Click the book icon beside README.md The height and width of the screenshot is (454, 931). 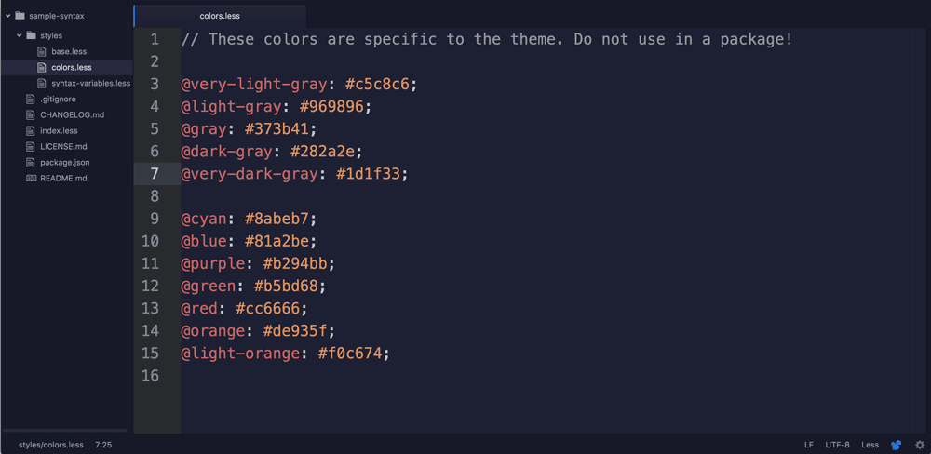pos(31,178)
